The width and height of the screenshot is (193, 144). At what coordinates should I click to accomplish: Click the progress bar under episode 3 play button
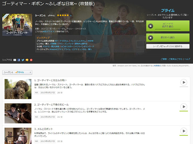pyautogui.click(x=184, y=135)
